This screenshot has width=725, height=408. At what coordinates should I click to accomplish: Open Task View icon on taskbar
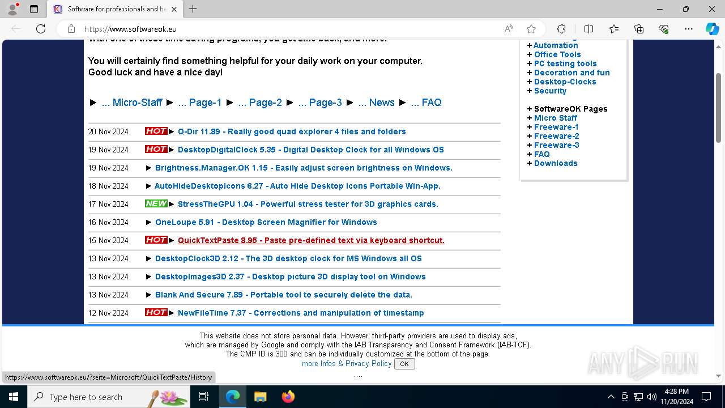(204, 397)
